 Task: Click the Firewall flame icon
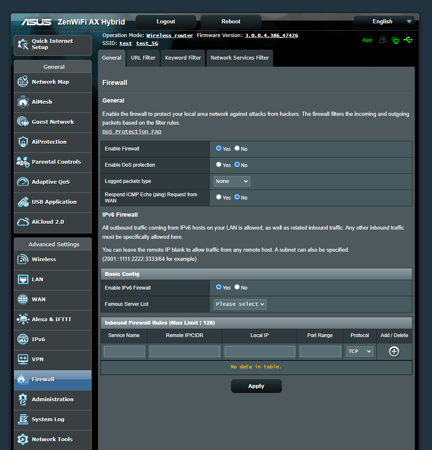coord(23,380)
